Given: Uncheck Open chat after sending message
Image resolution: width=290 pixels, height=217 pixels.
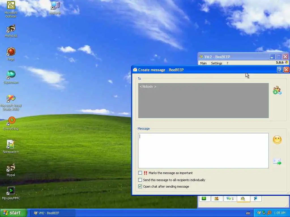Looking at the screenshot, I should pyautogui.click(x=140, y=186).
